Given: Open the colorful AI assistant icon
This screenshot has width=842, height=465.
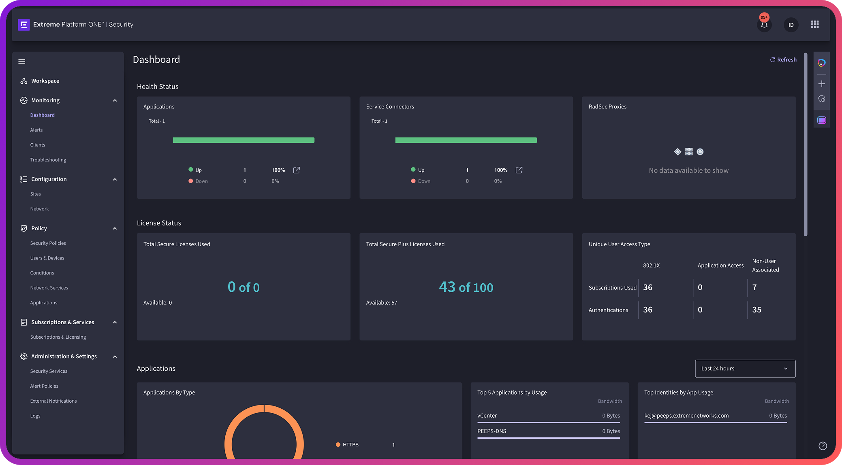Looking at the screenshot, I should point(822,63).
